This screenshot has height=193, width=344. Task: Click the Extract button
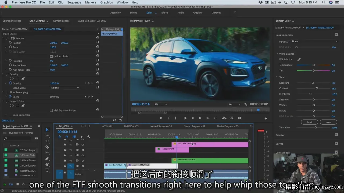coord(232,118)
